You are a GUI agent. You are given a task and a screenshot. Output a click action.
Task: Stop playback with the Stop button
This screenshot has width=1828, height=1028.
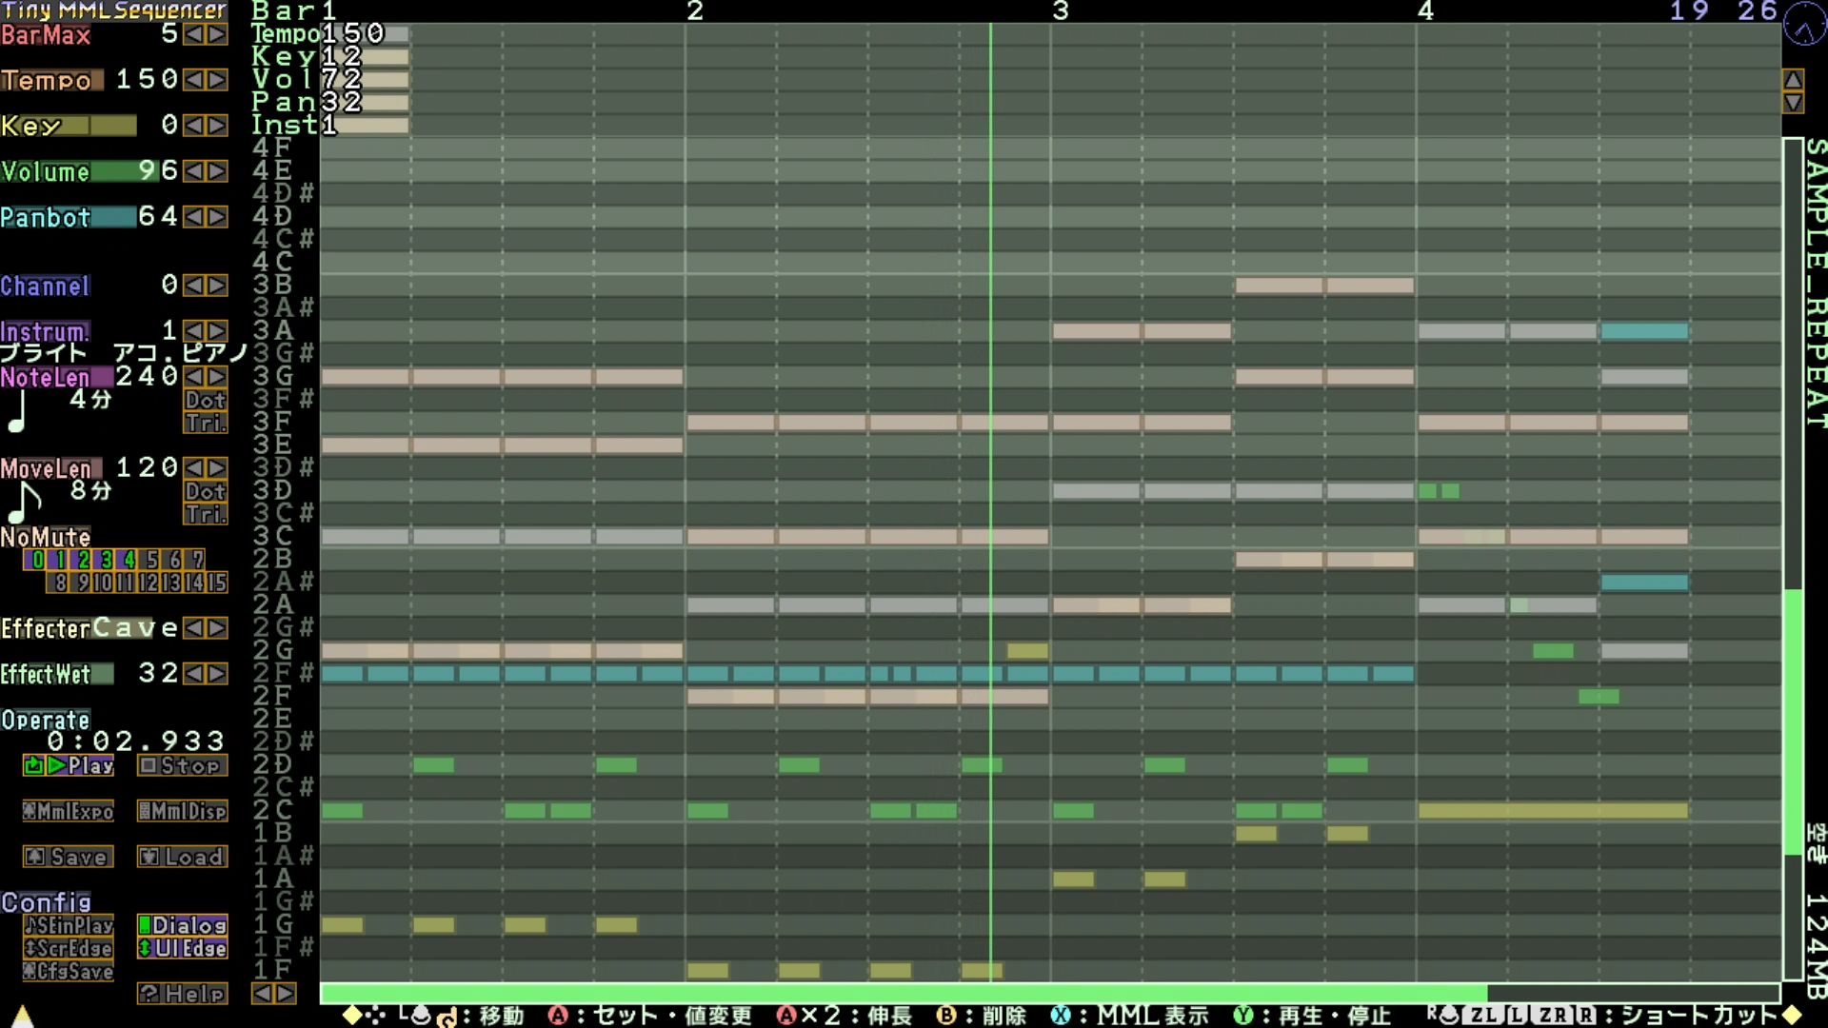(x=183, y=765)
